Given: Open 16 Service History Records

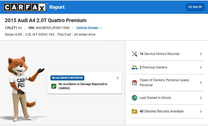Looking at the screenshot, I should [x=167, y=54].
